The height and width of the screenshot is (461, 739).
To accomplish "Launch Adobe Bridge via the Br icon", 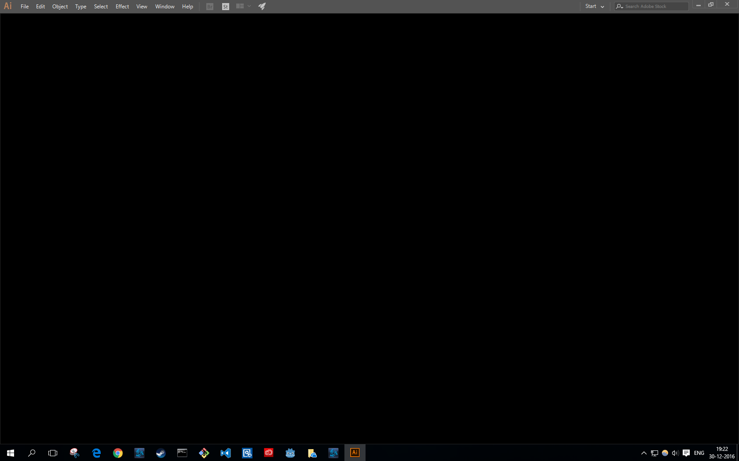I will pos(209,6).
